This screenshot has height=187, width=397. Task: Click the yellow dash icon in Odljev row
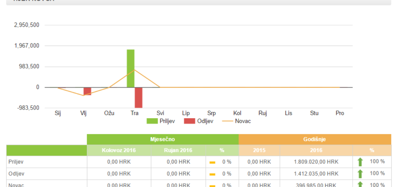[x=212, y=174]
